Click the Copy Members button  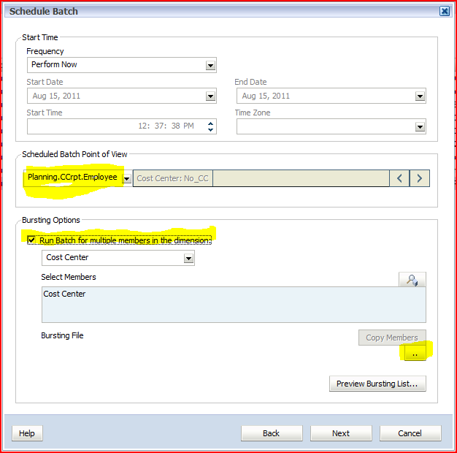pyautogui.click(x=392, y=338)
